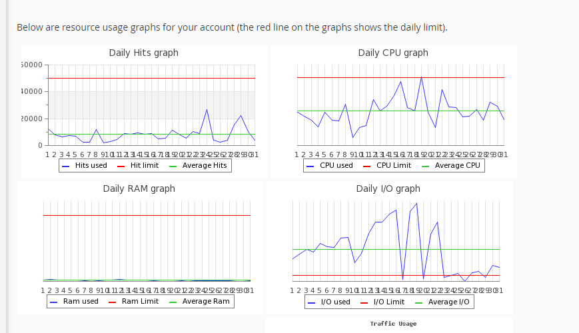Click the Traffic Usage heading
This screenshot has height=333, width=579.
point(393,324)
